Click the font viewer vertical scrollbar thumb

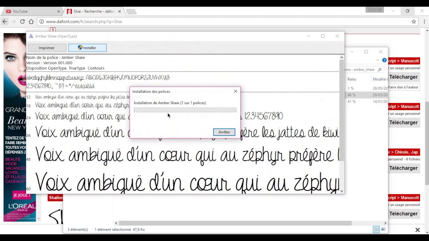pos(342,110)
